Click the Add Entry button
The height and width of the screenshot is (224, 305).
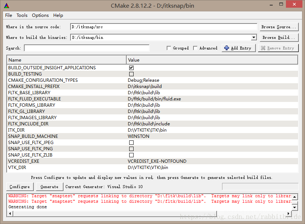[x=239, y=48]
